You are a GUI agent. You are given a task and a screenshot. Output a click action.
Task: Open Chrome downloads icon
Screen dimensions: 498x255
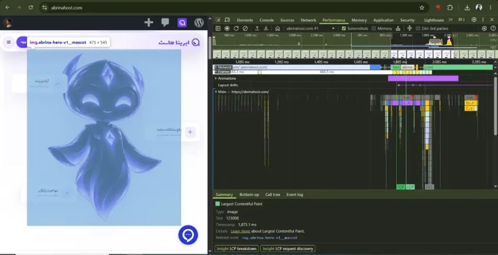467,8
